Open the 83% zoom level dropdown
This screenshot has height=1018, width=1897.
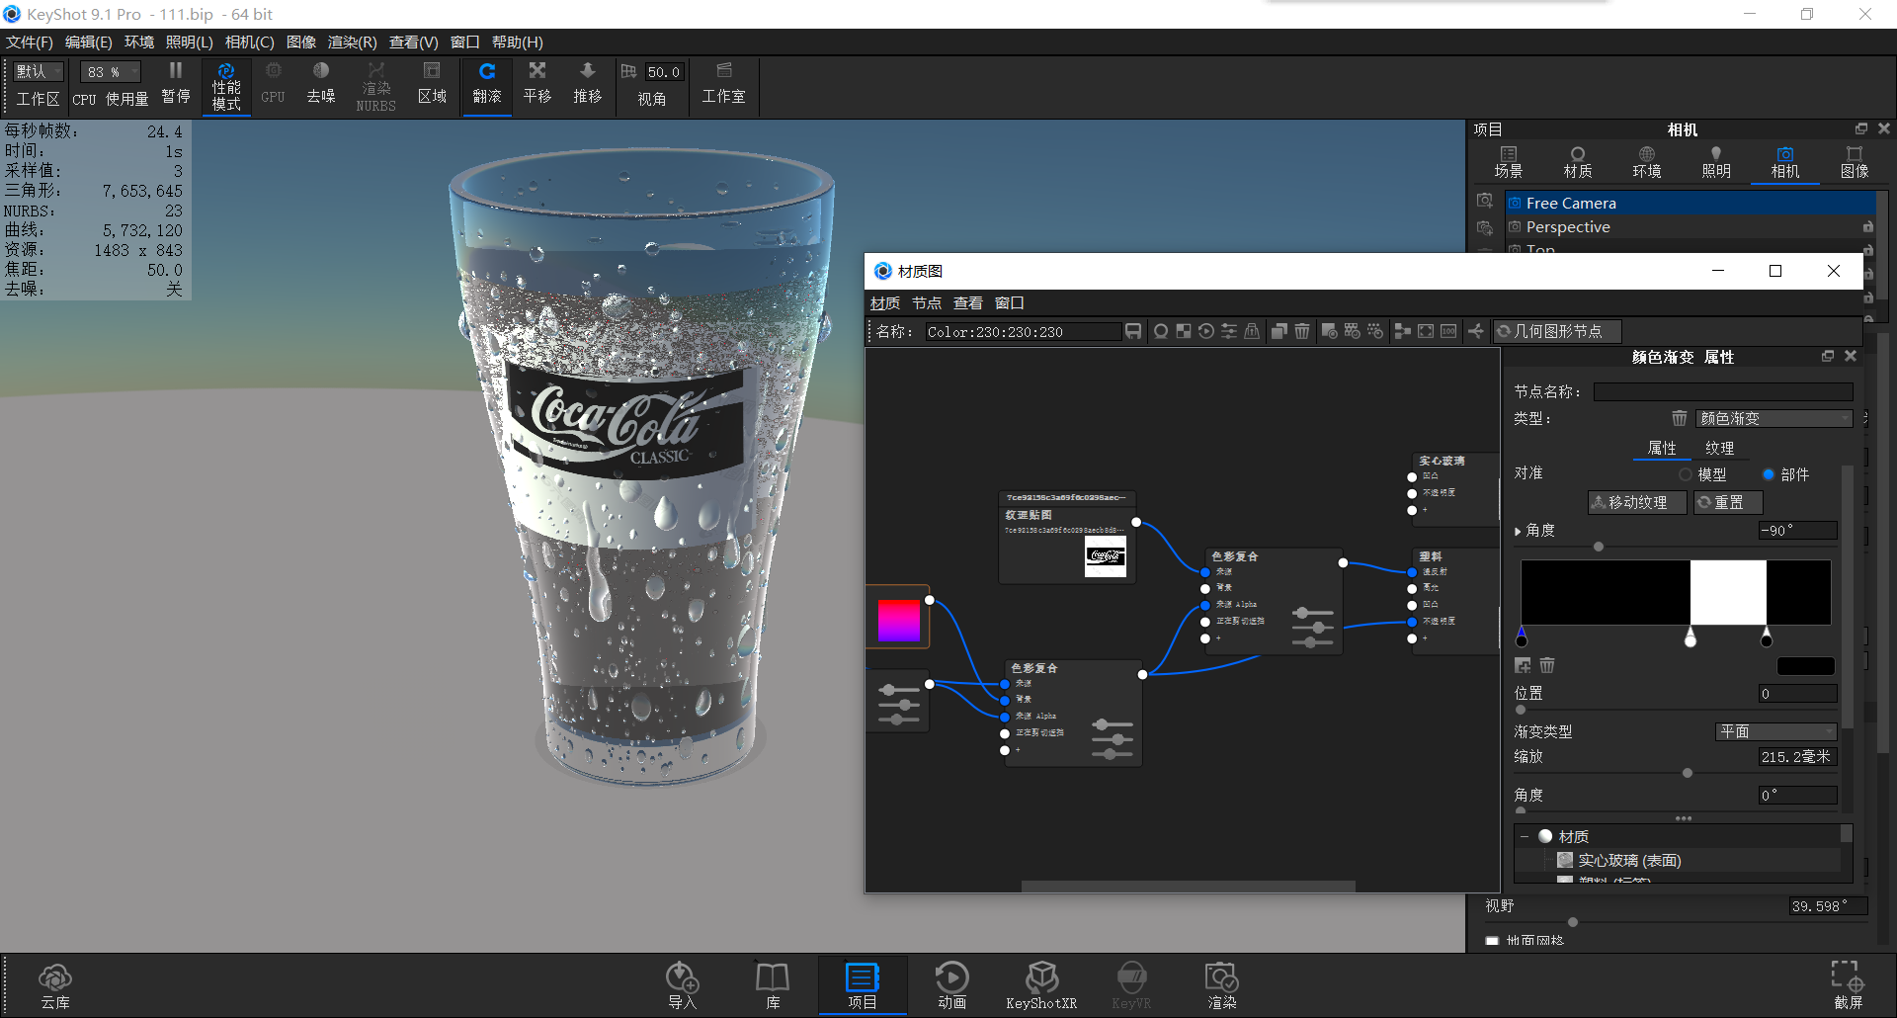109,71
